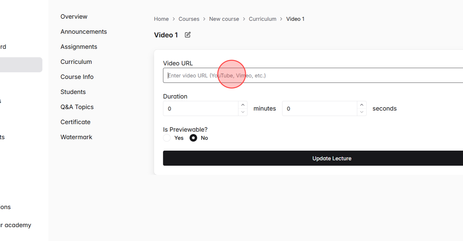Image resolution: width=463 pixels, height=241 pixels.
Task: Click the Update Lecture button
Action: tap(331, 158)
